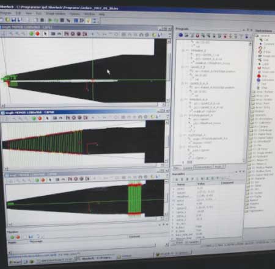
Task: Select the arrow pointer tool in top image window
Action: coord(45,34)
